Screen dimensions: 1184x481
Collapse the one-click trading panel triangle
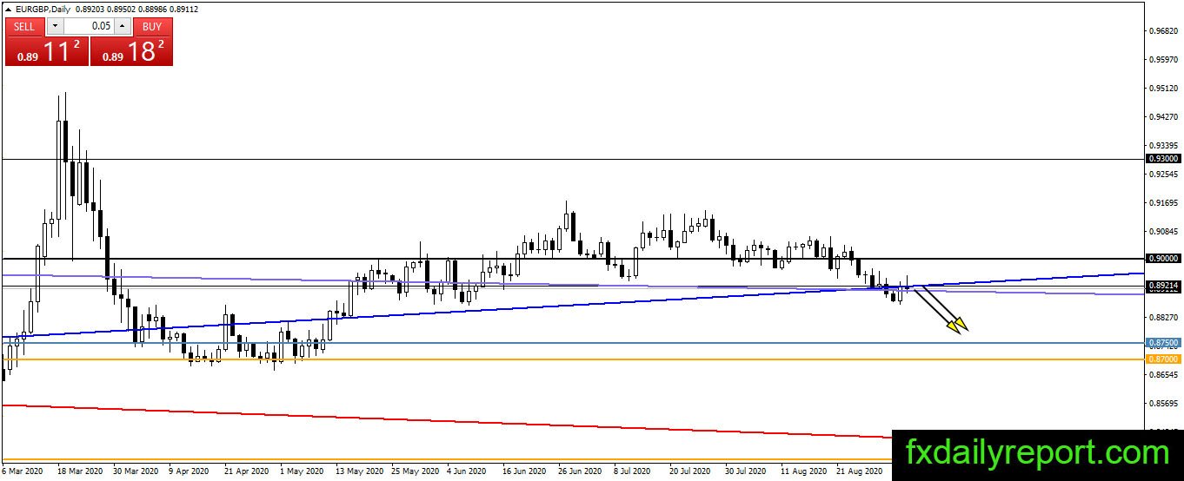(8, 9)
